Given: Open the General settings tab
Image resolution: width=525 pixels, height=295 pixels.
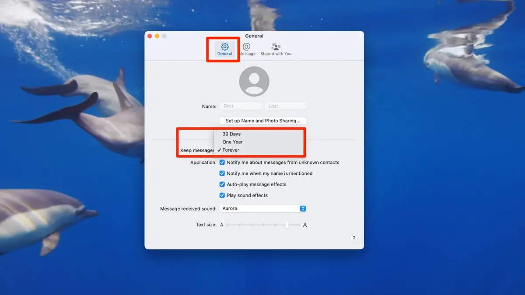Looking at the screenshot, I should tap(224, 49).
